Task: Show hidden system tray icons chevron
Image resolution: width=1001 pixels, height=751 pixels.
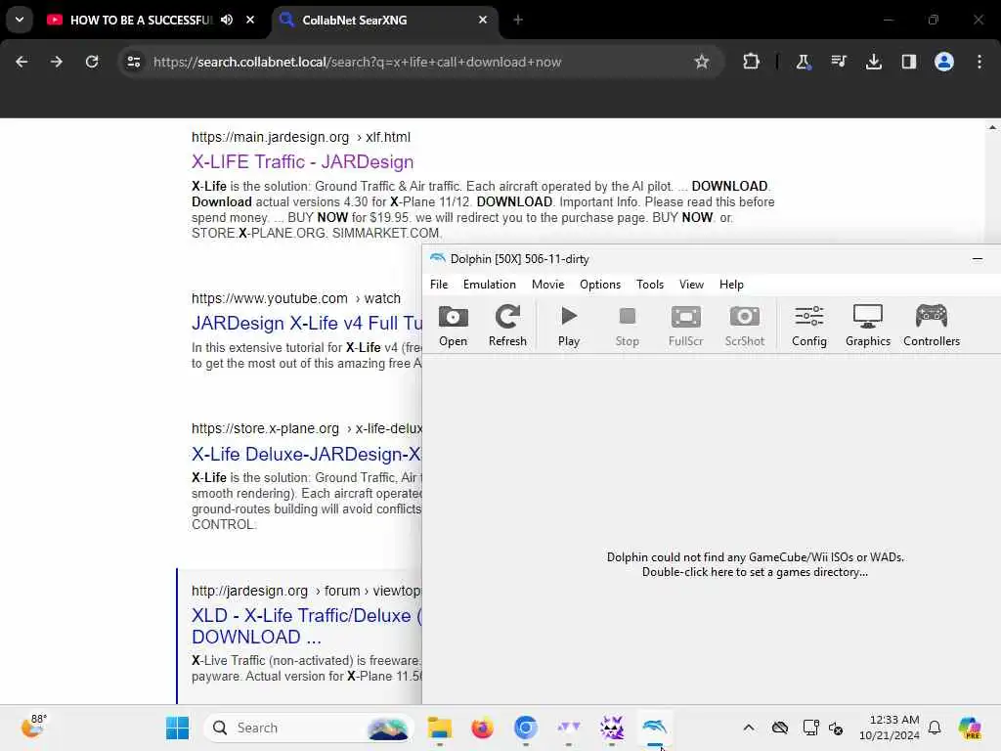Action: 749,728
